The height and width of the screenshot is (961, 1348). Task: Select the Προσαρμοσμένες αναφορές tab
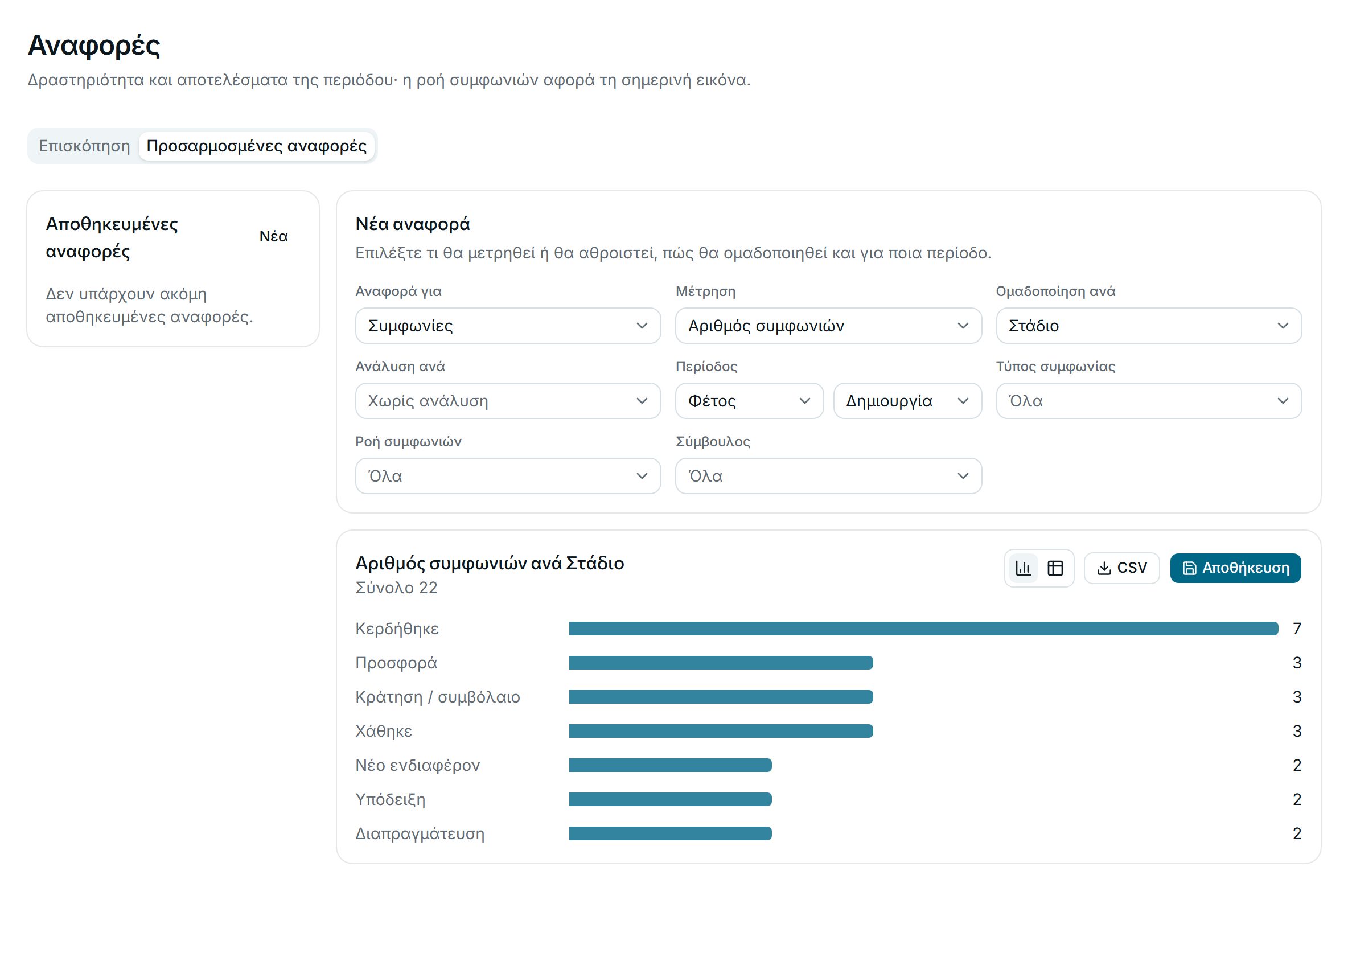tap(257, 146)
